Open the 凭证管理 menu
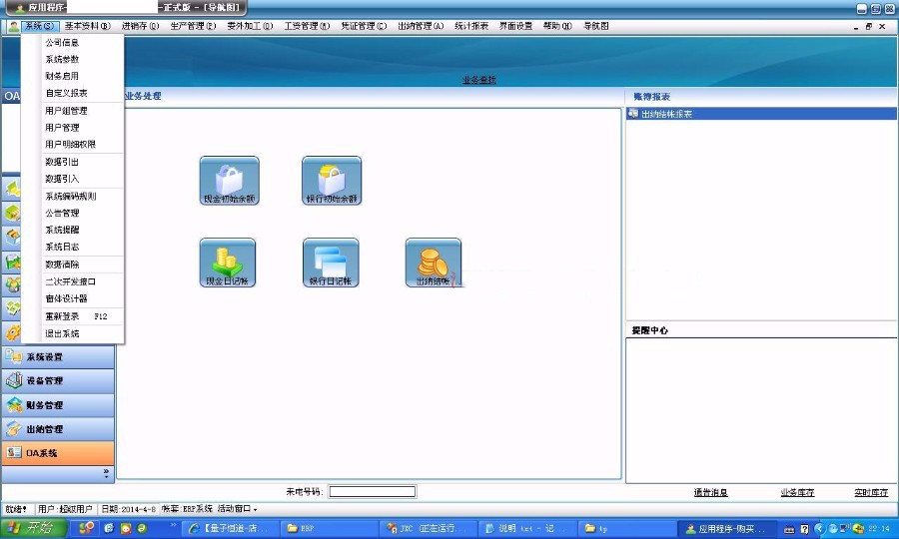This screenshot has height=539, width=899. [364, 26]
